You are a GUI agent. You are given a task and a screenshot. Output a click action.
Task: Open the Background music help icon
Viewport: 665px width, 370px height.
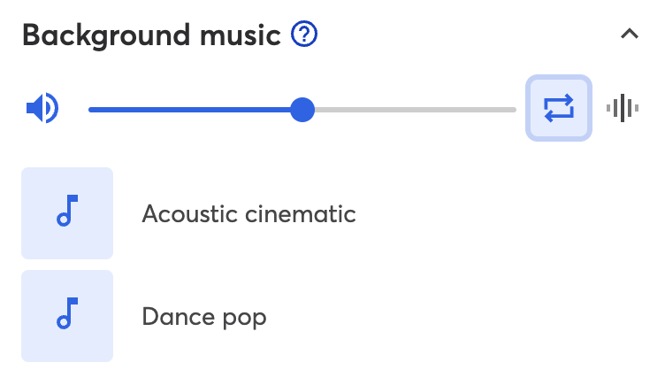[304, 34]
